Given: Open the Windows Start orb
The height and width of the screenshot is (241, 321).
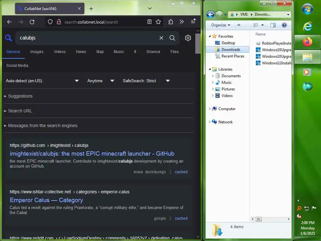Looking at the screenshot, I should [x=308, y=9].
